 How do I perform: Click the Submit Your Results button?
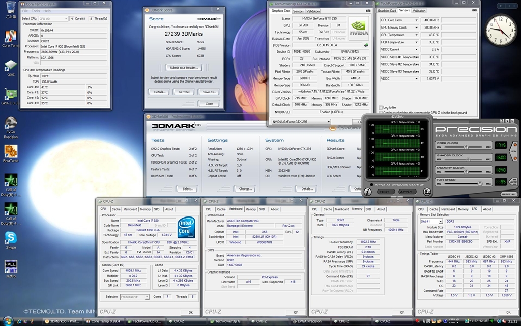(184, 68)
